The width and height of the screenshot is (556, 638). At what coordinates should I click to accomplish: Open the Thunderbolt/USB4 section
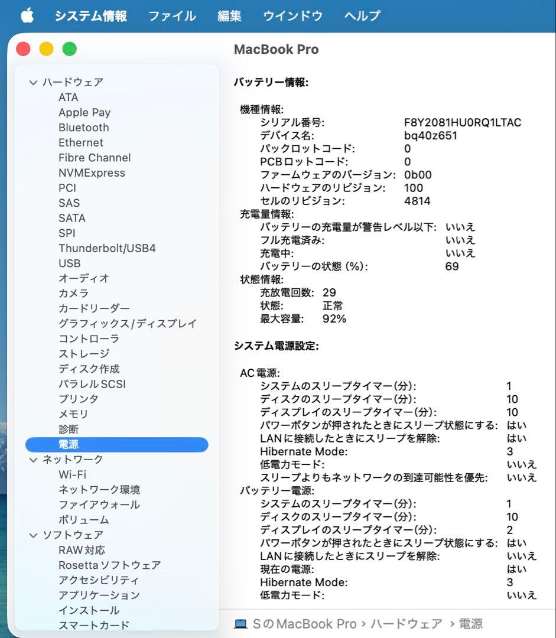coord(106,248)
